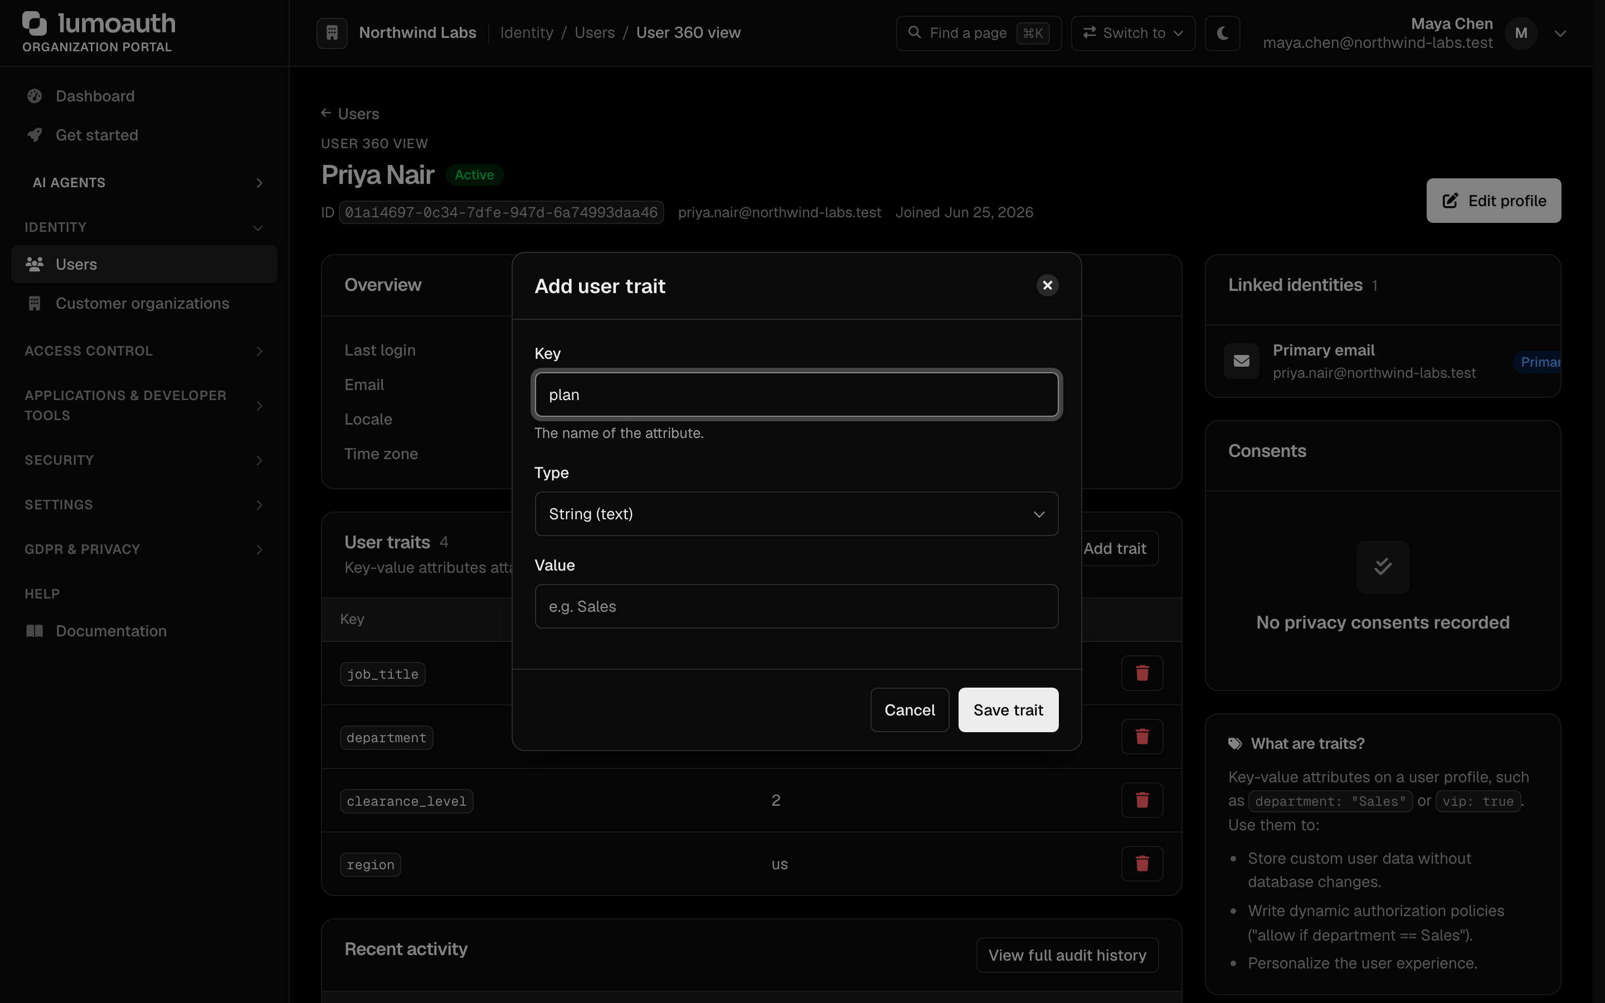Screen dimensions: 1605x1003
Task: Open the account menu chevron
Action: (x=1560, y=33)
